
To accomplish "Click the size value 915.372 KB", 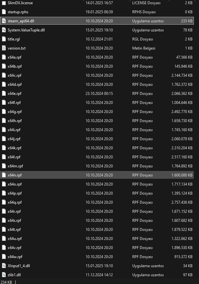I will [x=183, y=257].
